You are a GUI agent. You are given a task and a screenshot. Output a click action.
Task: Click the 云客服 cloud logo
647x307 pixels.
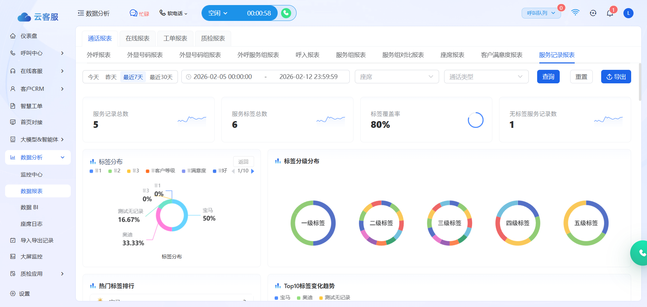click(x=38, y=17)
